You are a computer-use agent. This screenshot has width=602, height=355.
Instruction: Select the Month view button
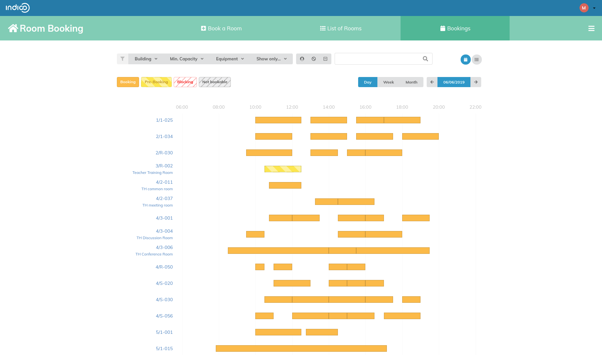(411, 82)
